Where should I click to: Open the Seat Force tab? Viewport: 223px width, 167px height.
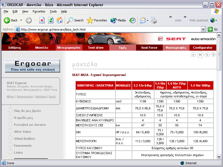click(x=149, y=48)
